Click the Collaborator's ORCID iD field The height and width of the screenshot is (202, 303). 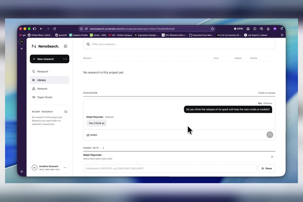(170, 169)
